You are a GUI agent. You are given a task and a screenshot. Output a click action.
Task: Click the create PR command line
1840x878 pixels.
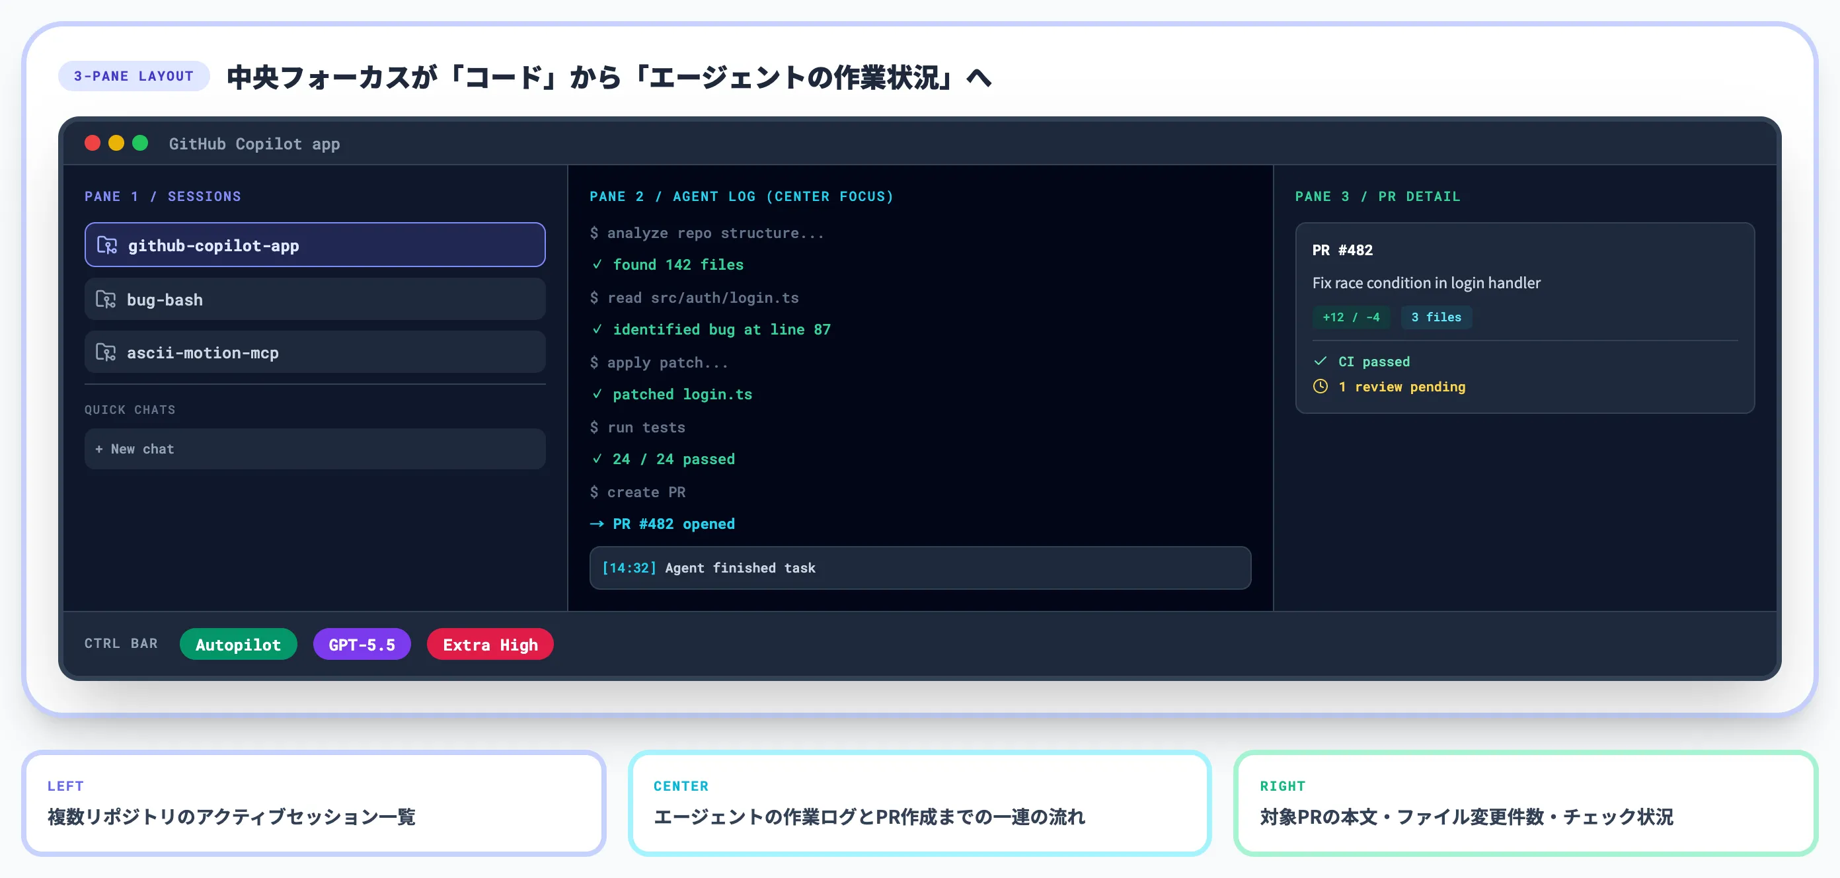point(637,493)
